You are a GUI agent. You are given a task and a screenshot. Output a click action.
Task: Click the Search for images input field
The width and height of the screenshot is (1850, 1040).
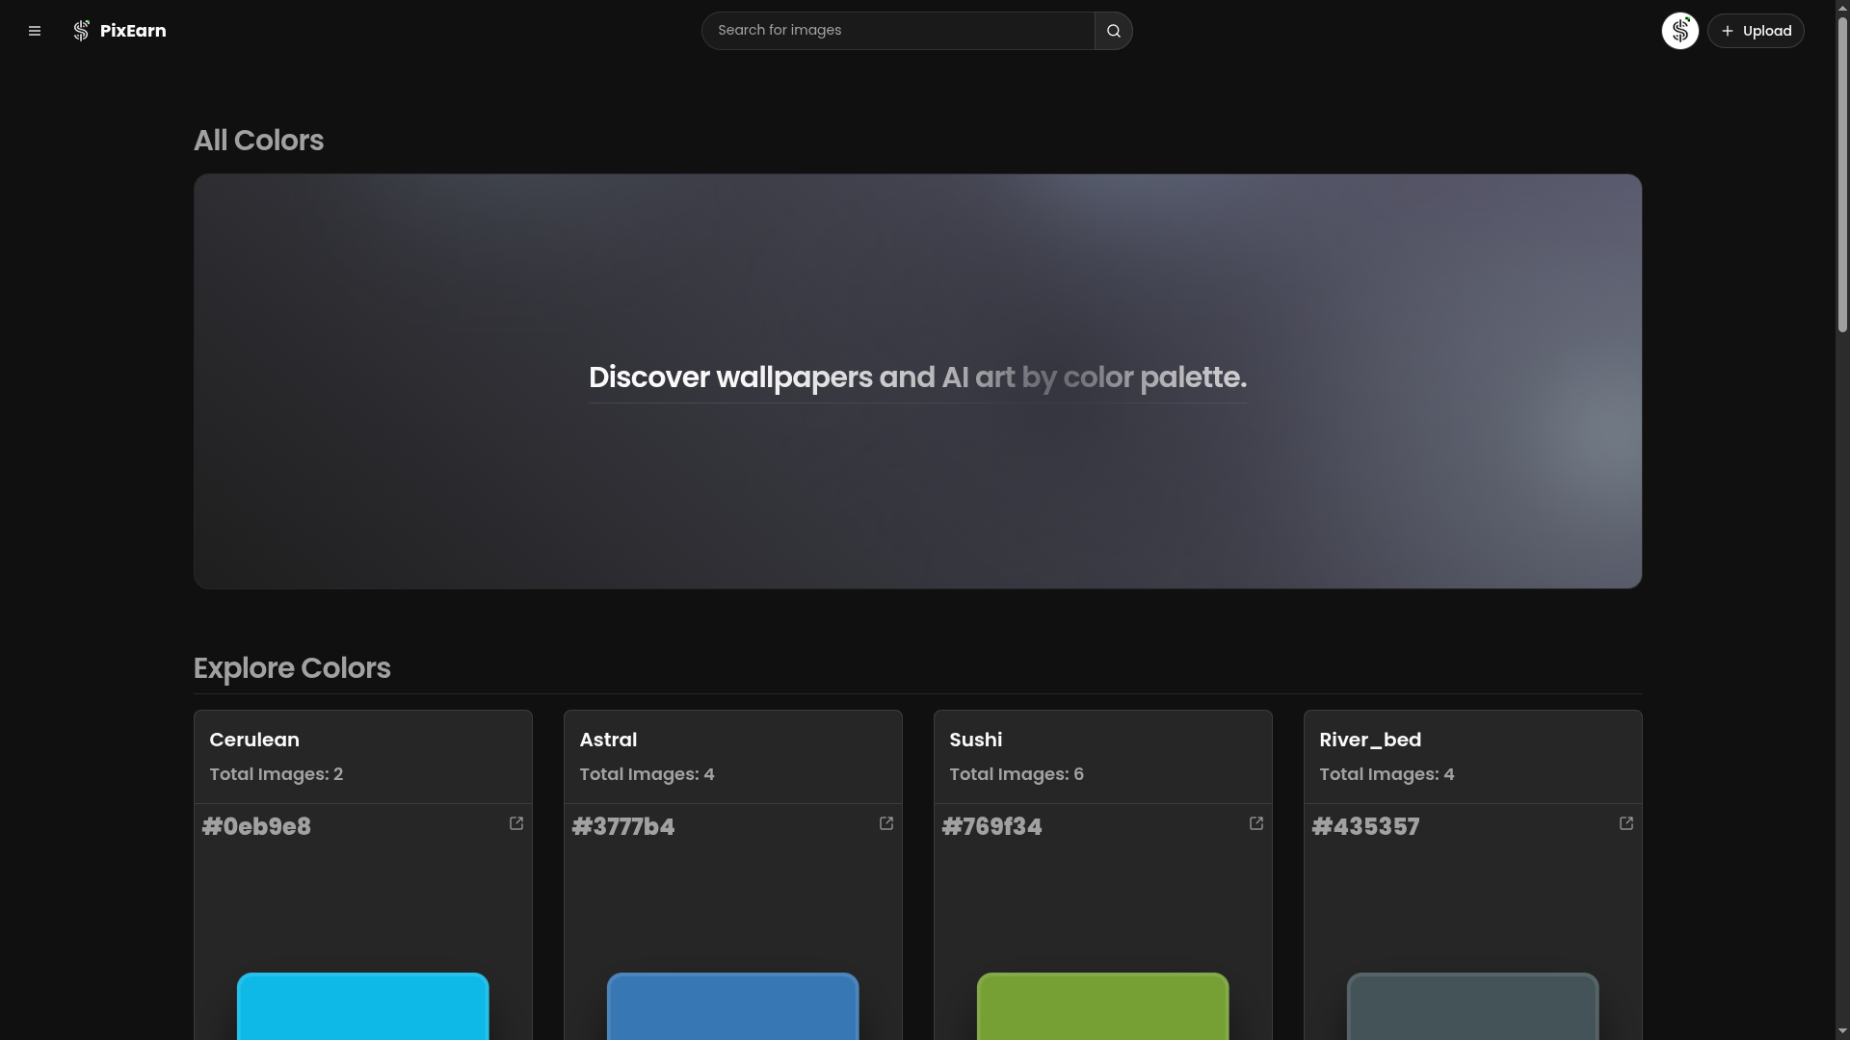tap(896, 30)
